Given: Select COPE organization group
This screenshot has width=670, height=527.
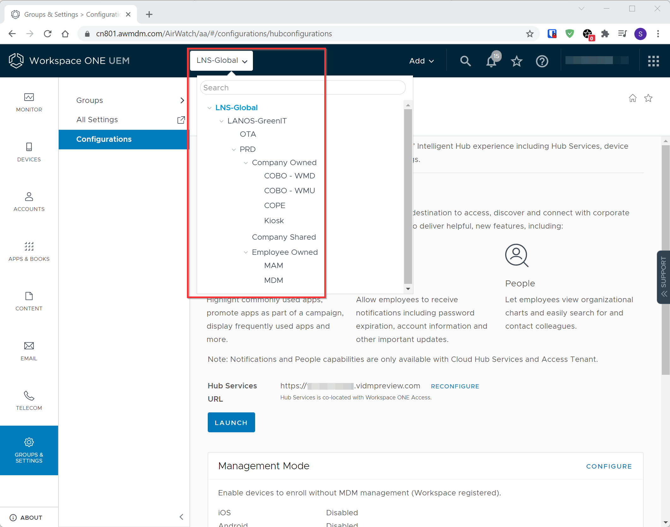Looking at the screenshot, I should pyautogui.click(x=274, y=206).
